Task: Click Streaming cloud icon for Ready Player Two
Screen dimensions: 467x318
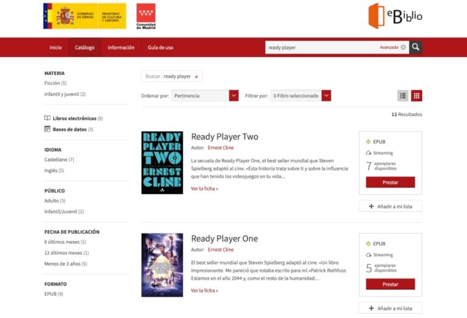Action: point(368,153)
